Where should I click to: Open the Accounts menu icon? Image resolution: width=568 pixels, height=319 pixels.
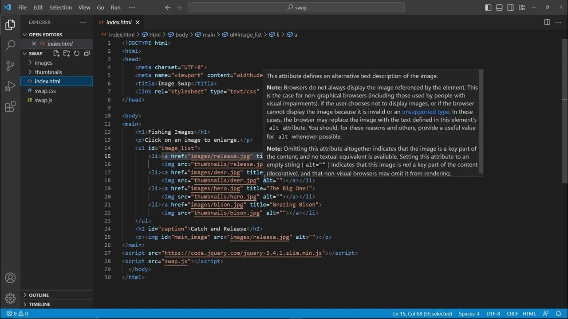(x=10, y=278)
